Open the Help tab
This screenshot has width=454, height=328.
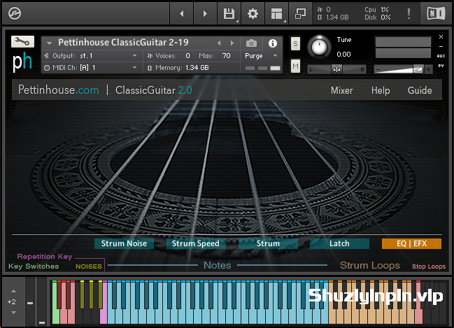(381, 90)
